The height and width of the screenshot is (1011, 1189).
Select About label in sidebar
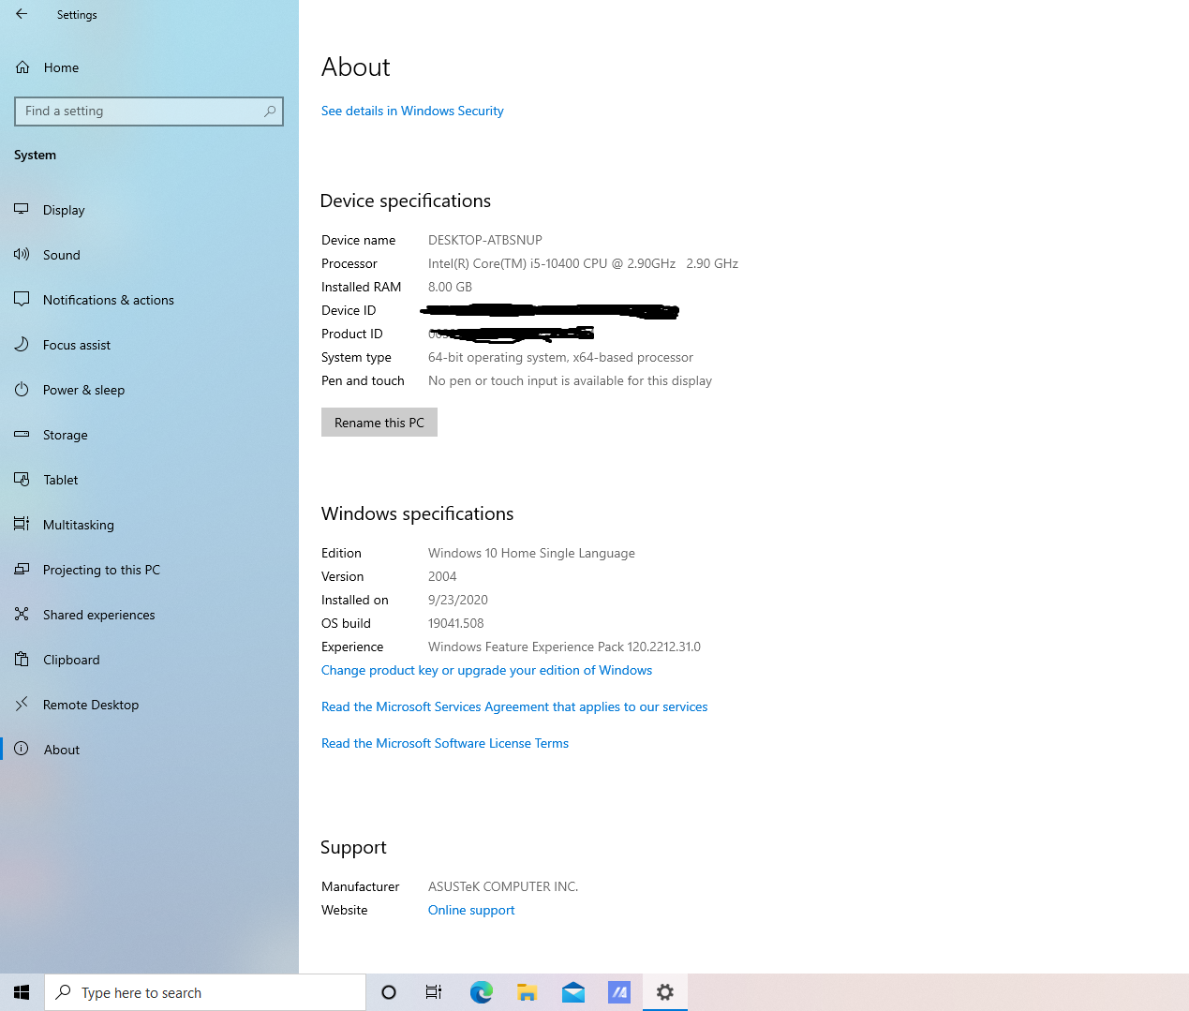[62, 750]
